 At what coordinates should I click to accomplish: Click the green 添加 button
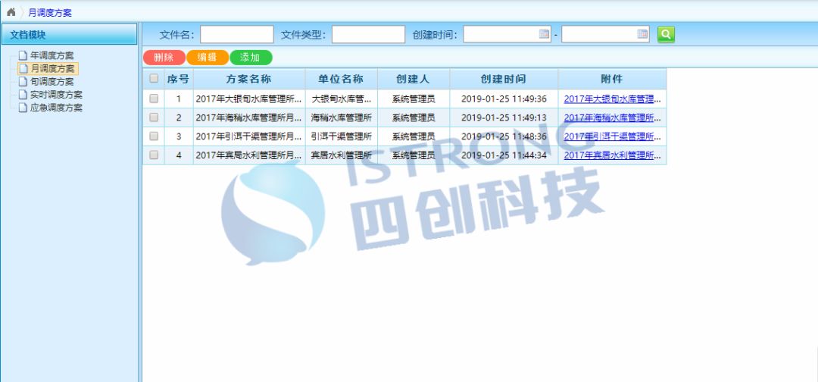pyautogui.click(x=250, y=58)
